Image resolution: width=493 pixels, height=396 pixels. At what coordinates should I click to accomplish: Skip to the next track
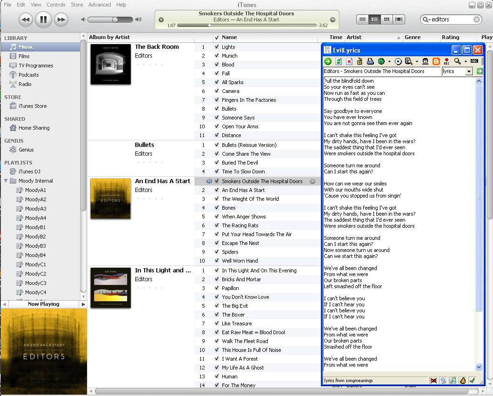coord(61,20)
